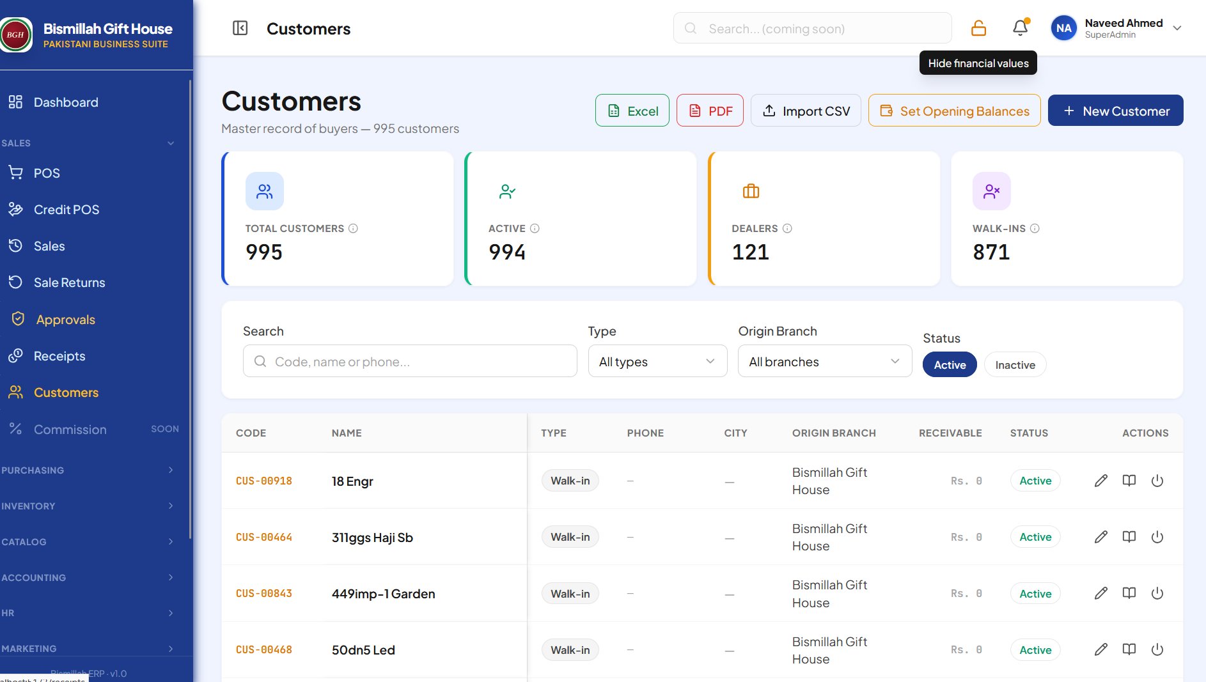
Task: Export customers to Excel
Action: 632,111
